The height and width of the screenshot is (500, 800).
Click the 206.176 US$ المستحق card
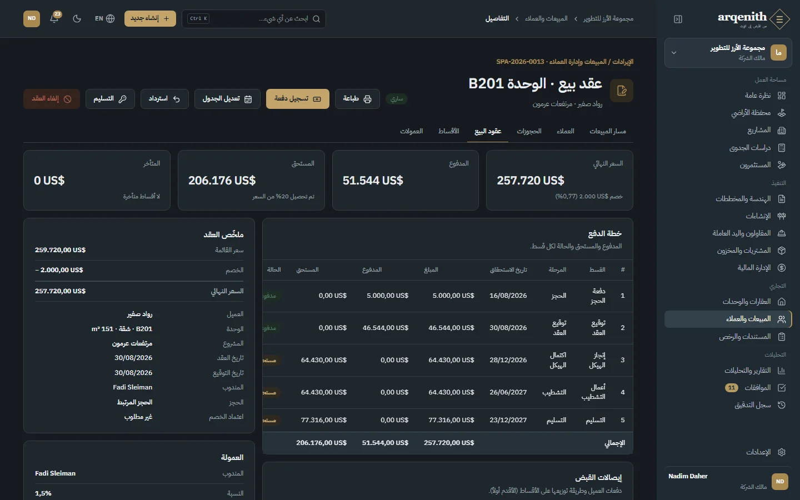pyautogui.click(x=251, y=180)
